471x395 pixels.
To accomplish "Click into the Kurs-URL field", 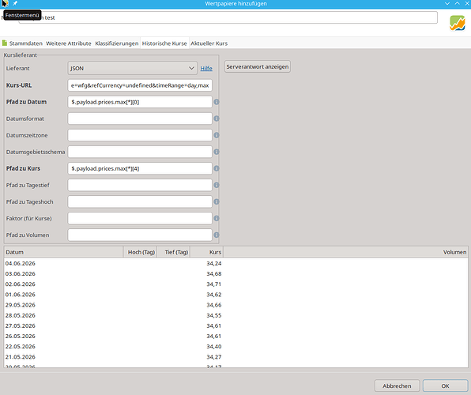I will 140,85.
